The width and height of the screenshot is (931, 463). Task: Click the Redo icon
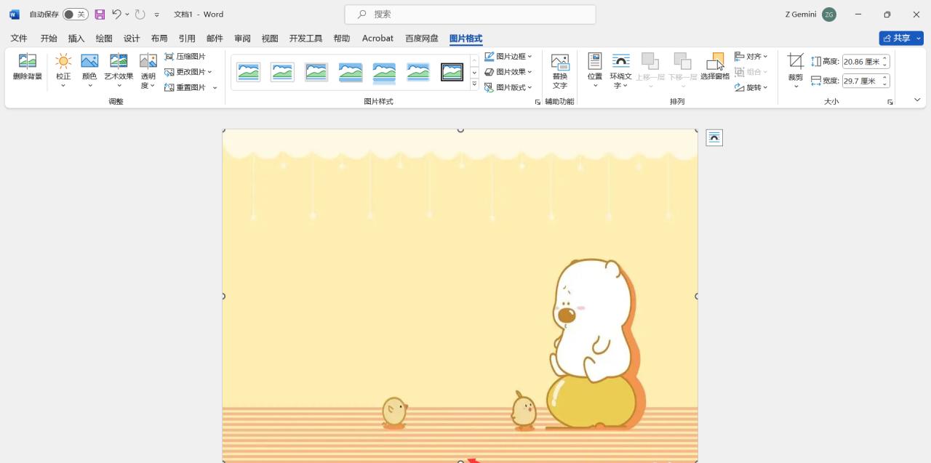pos(140,15)
